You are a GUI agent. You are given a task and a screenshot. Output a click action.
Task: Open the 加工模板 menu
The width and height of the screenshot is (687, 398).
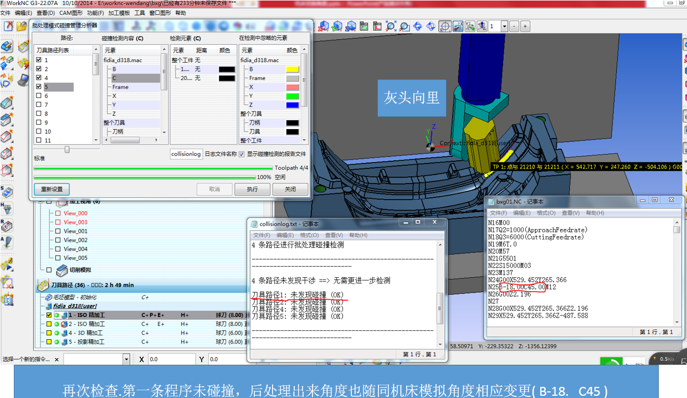[119, 13]
